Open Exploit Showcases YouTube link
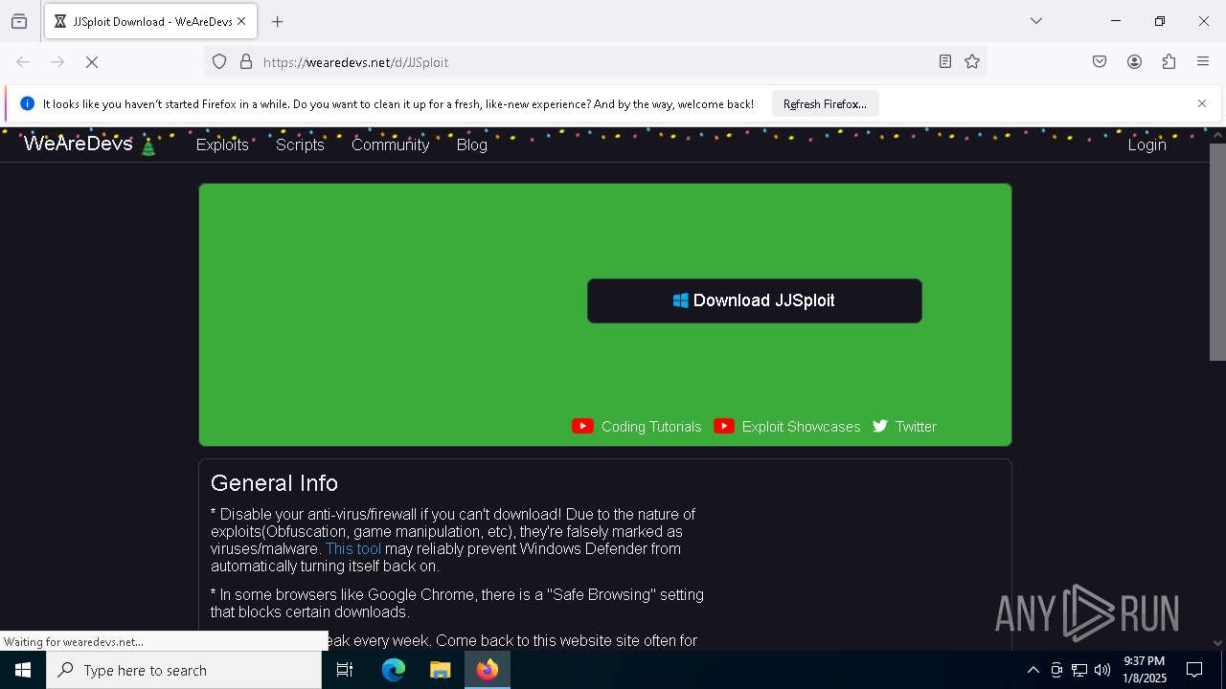The image size is (1226, 689). pyautogui.click(x=787, y=427)
